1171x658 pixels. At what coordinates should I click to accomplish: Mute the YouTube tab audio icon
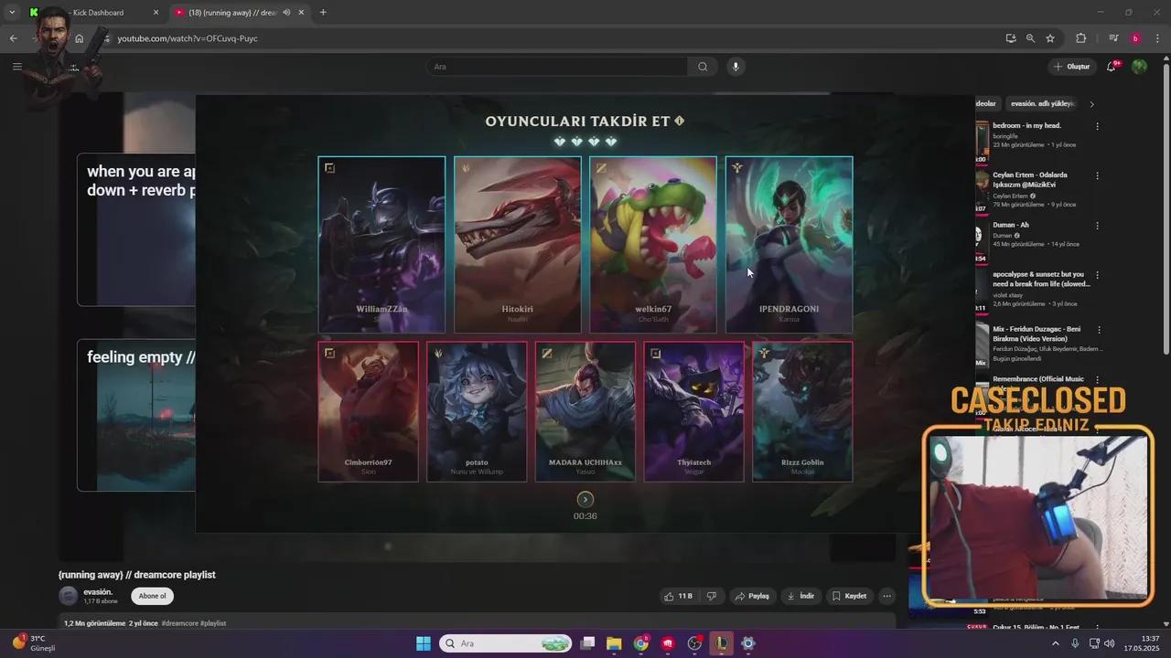286,13
